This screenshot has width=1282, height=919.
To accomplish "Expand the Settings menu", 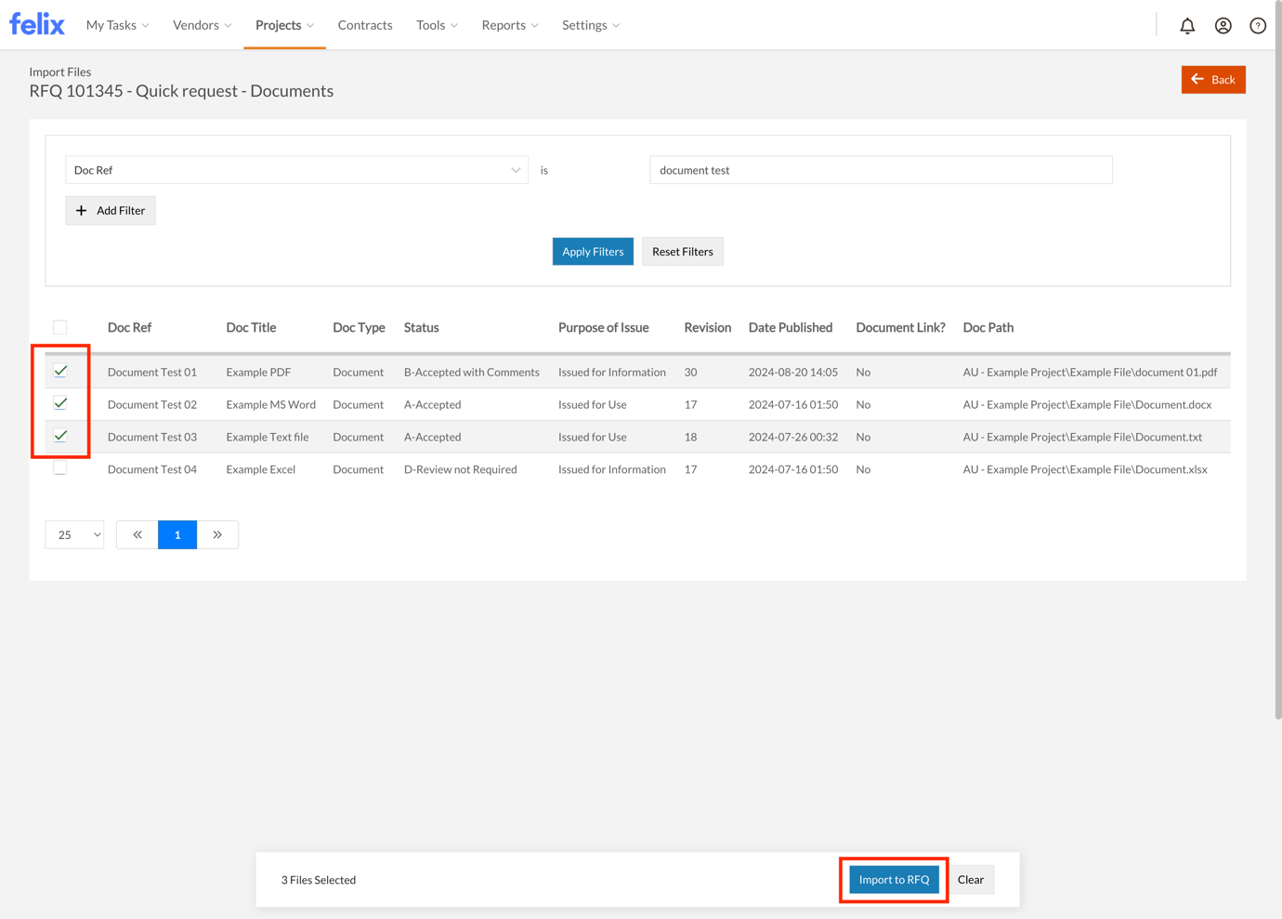I will (x=590, y=25).
